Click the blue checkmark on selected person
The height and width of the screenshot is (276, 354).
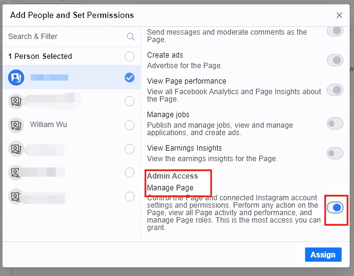click(x=130, y=78)
